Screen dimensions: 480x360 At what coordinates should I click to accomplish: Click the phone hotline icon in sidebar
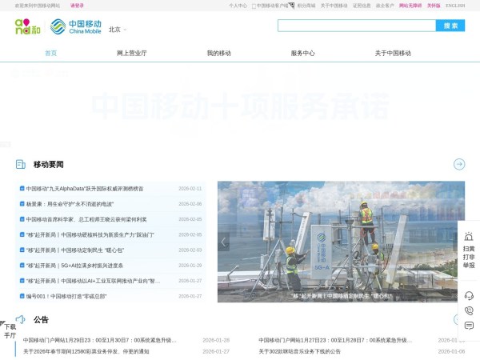point(469,310)
